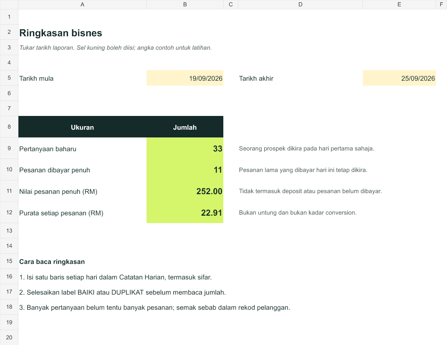Click the 'Ukuran' table header
Screen dimensions: 447x345
82,127
